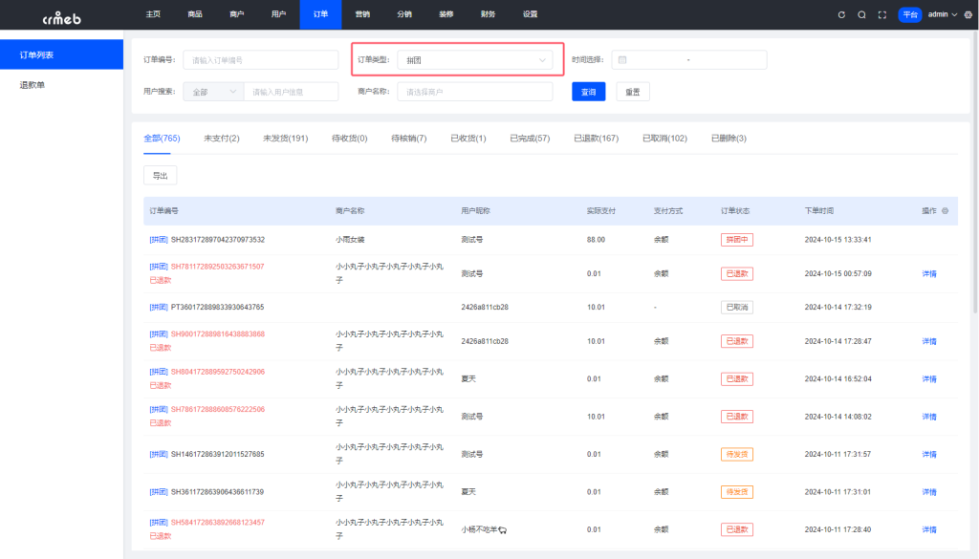Switch to the 已取消(102) tab
979x559 pixels.
tap(664, 139)
